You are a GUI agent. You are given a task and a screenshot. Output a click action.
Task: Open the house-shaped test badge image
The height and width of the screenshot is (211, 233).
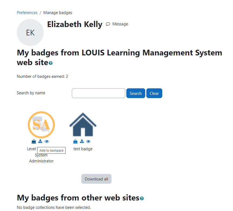click(83, 125)
